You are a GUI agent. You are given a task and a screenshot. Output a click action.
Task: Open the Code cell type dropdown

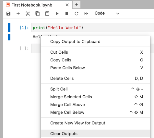[x=107, y=13]
